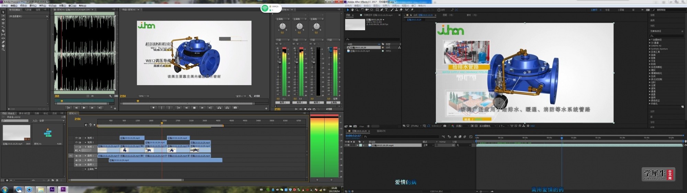Screen dimensions: 687x193
Task: Mute audio track 1 speaker toggle
Action: (76, 156)
